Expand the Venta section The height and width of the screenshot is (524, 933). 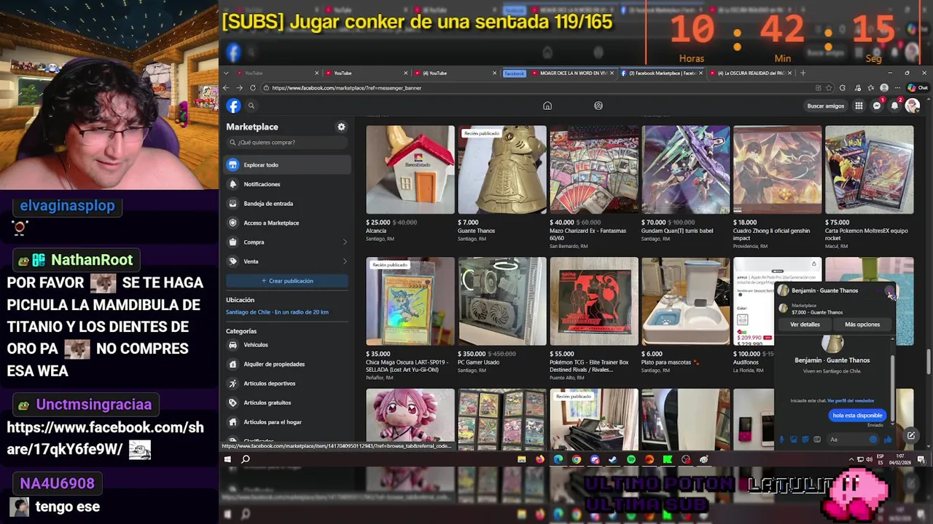[x=288, y=261]
